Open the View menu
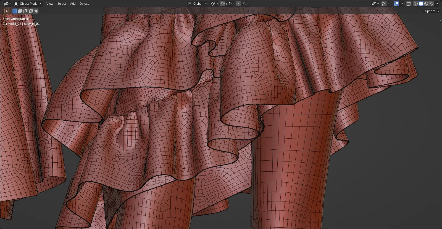Image resolution: width=442 pixels, height=229 pixels. click(x=50, y=4)
